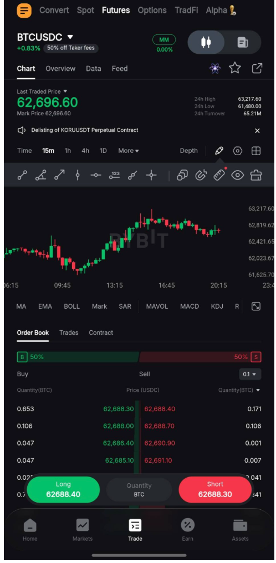Select the 123 numbered price line tool
Viewport: 276px width, 563px height.
pyautogui.click(x=115, y=175)
